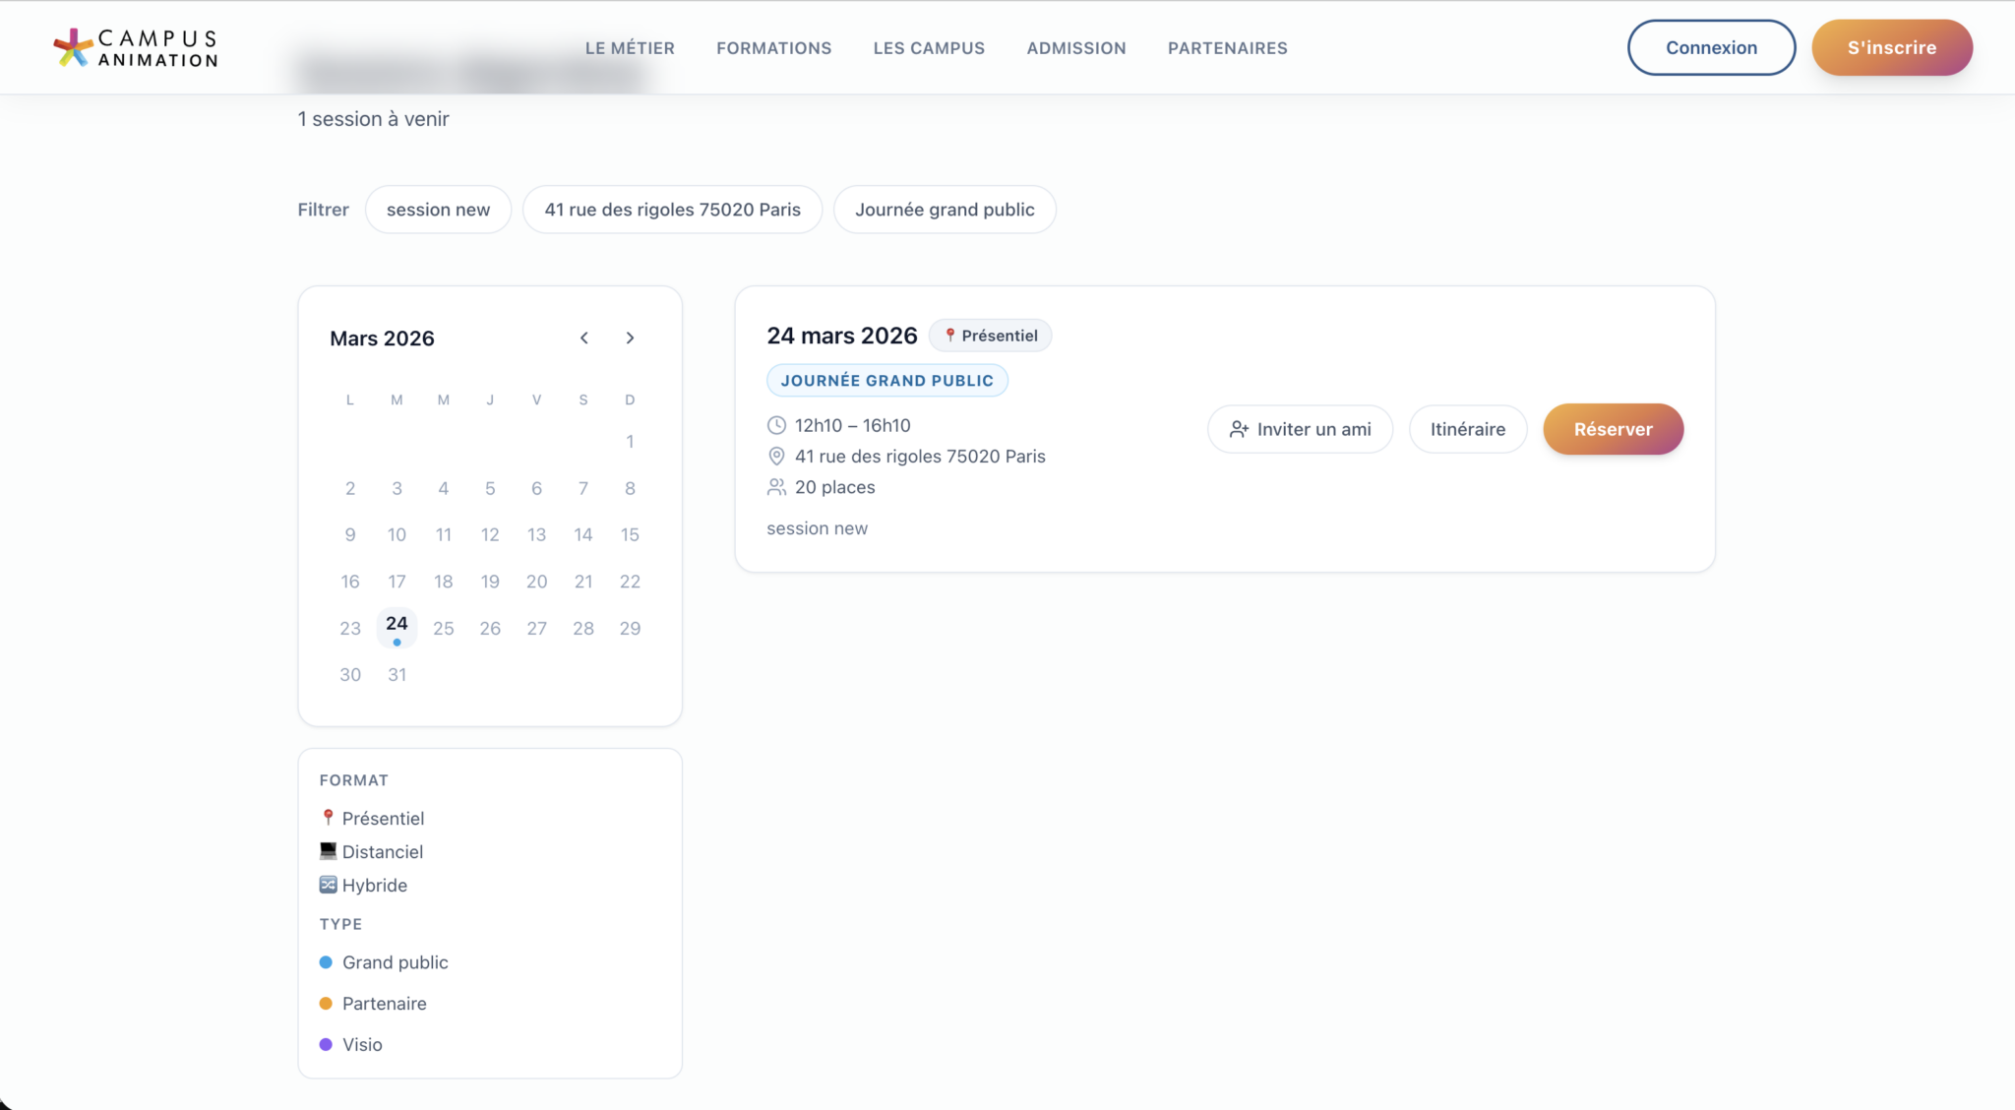Screen dimensions: 2015x1110
Task: Select March 24 in the calendar
Action: [397, 626]
